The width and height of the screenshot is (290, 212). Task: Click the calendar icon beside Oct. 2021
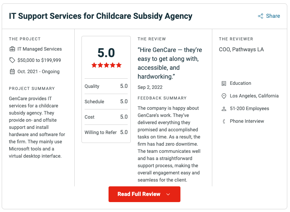click(12, 71)
